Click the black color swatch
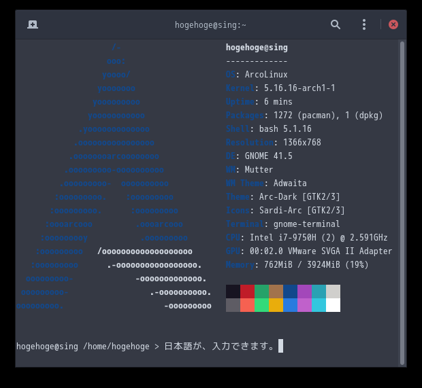Image resolution: width=422 pixels, height=388 pixels. [233, 292]
